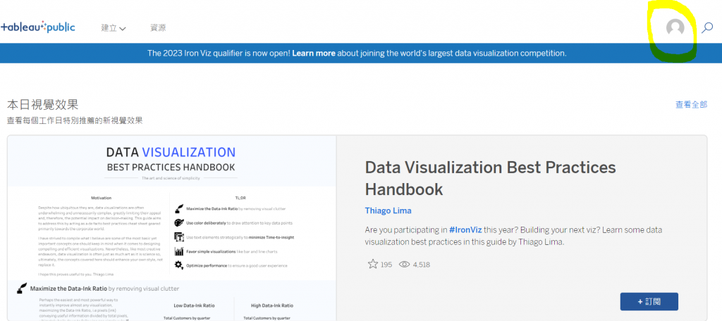This screenshot has width=722, height=321.
Task: Open the Data Visualization Best Practices Handbook title
Action: pyautogui.click(x=491, y=178)
